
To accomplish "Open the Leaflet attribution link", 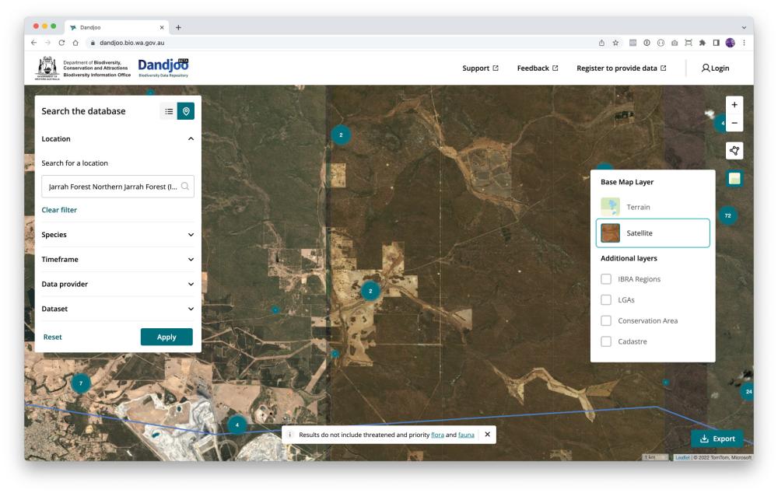I will click(682, 457).
